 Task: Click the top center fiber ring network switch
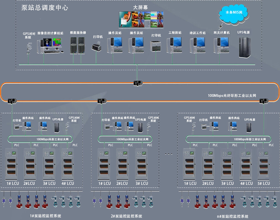pos(137,83)
